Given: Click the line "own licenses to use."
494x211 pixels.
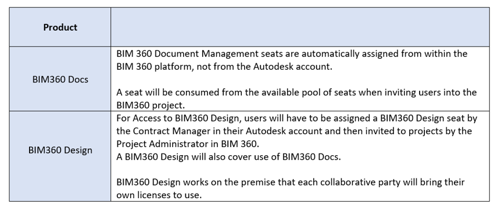Looking at the screenshot, I should [x=159, y=195].
